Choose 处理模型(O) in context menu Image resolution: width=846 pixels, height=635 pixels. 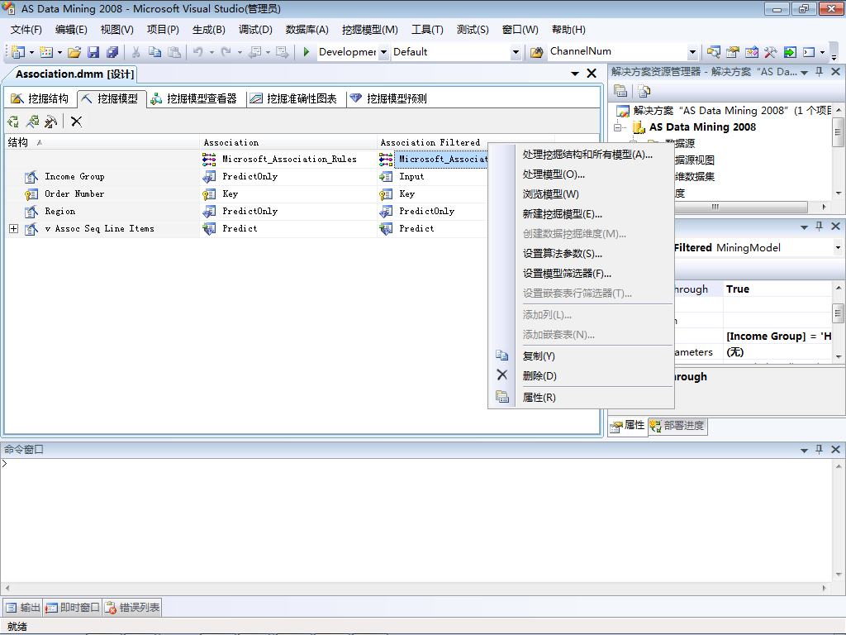pos(554,174)
